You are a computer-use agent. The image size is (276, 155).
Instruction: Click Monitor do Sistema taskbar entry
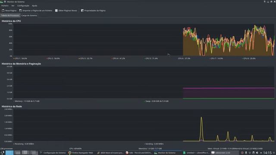(x=167, y=153)
